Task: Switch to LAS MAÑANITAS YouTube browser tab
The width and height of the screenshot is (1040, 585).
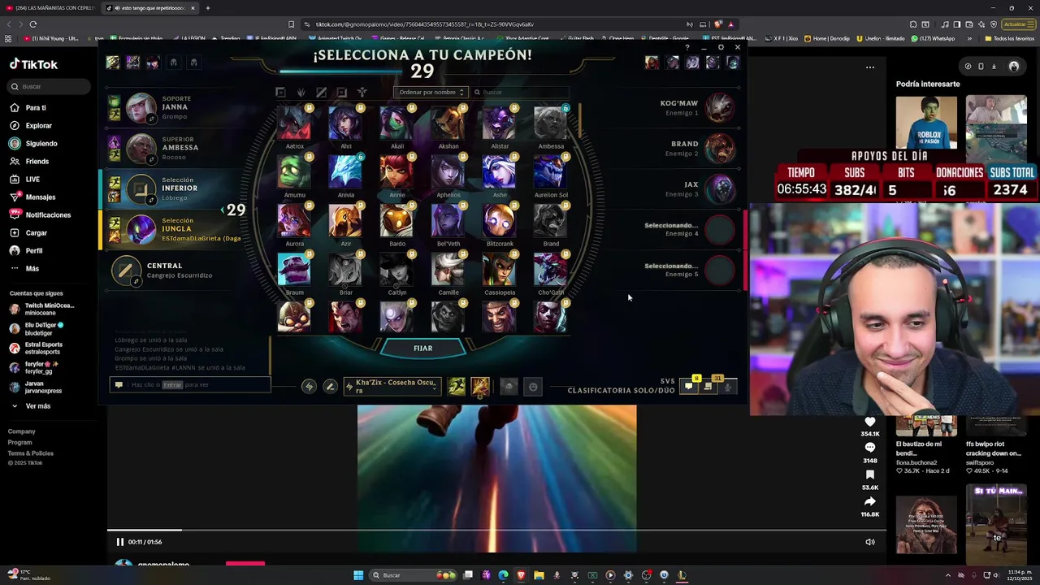Action: pos(51,8)
